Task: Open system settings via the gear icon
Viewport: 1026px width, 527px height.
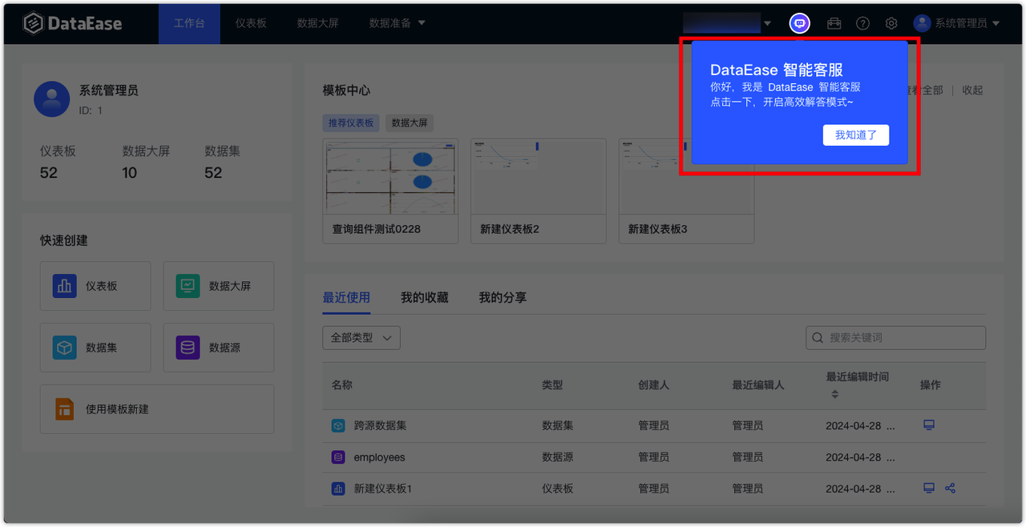Action: click(x=891, y=23)
